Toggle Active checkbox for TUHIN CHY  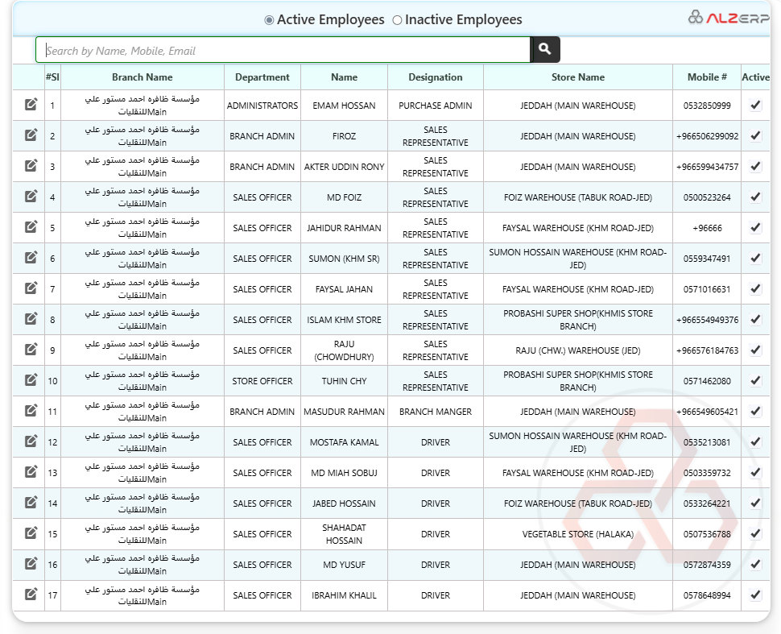tap(755, 380)
